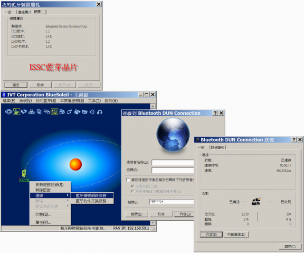Select the Information Synchronization service icon
304x253 pixels.
[x=47, y=112]
